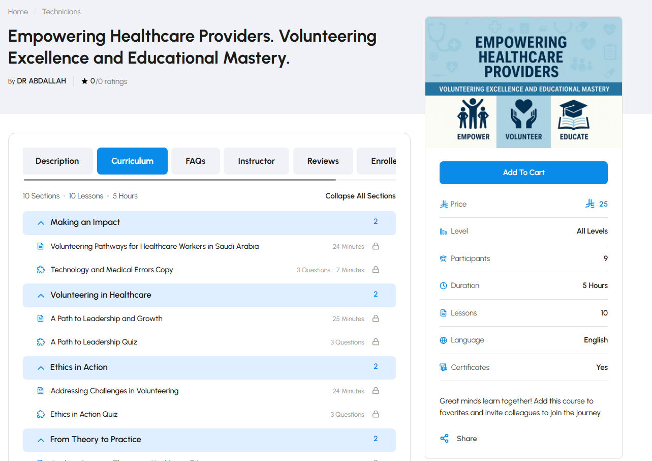652x461 pixels.
Task: Click lock icon next to Ethics in Action Quiz
Action: pos(376,414)
